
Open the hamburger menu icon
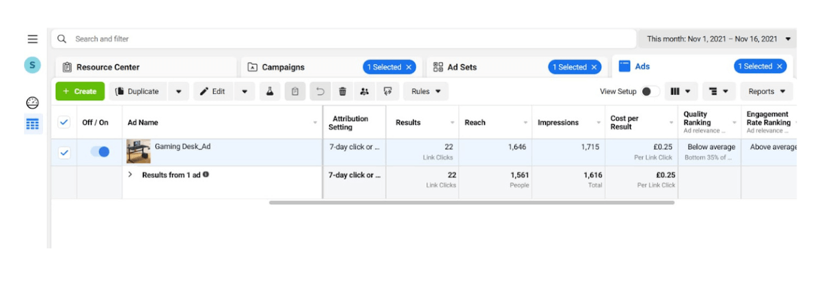(32, 39)
